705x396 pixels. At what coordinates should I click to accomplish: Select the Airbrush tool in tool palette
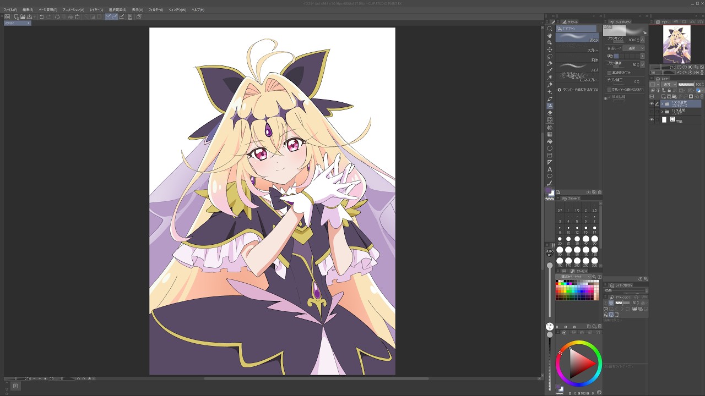click(550, 106)
